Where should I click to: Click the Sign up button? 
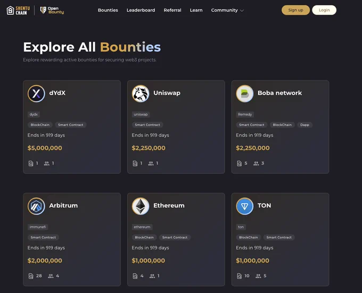click(295, 10)
